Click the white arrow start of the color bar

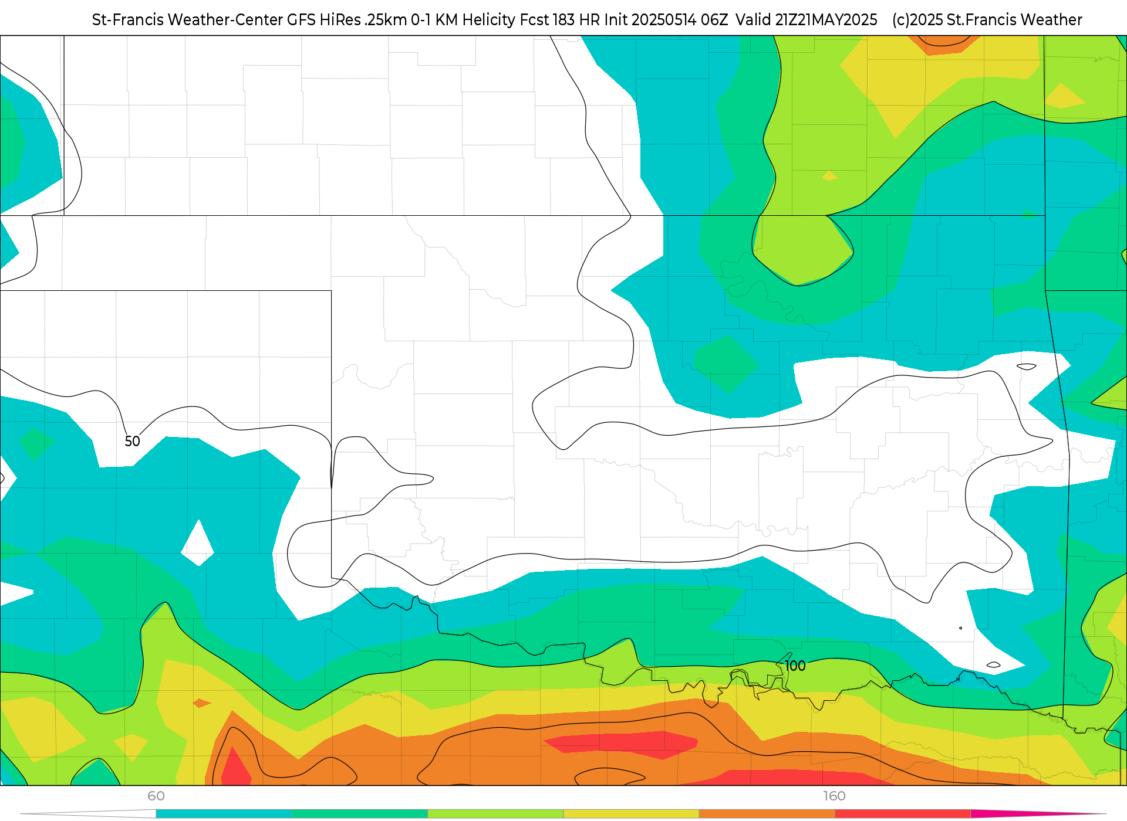(x=88, y=814)
